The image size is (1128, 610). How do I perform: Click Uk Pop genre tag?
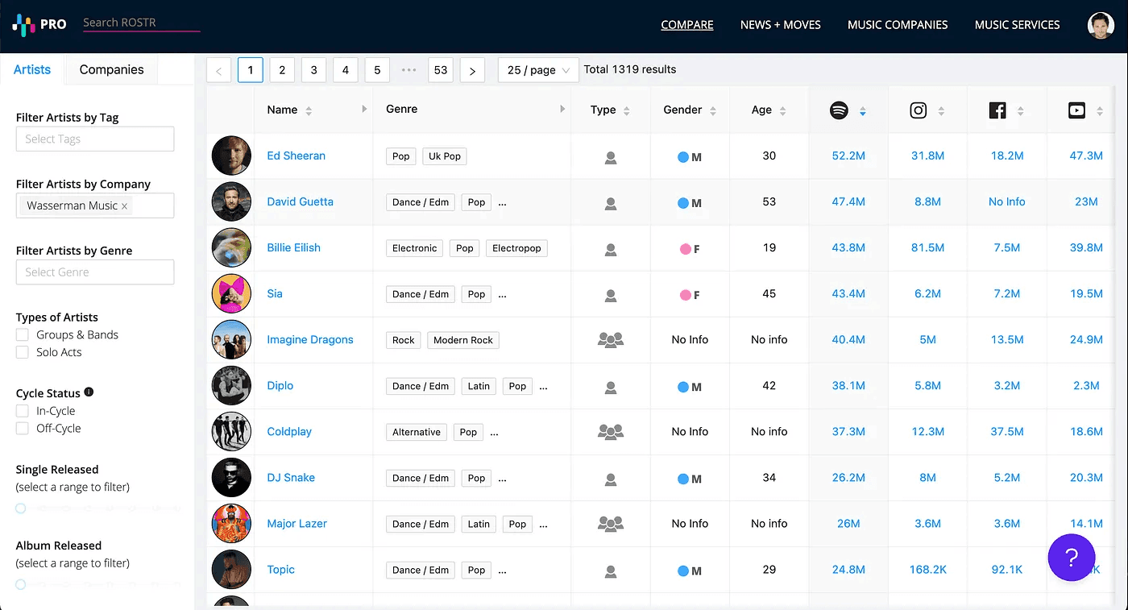coord(445,156)
